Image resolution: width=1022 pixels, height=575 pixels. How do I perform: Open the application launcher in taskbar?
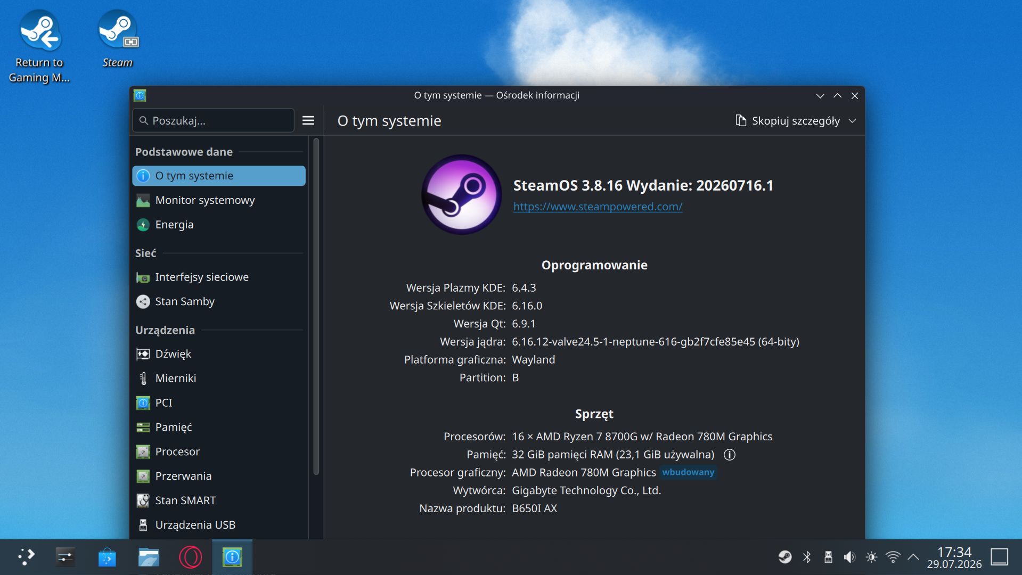pos(26,557)
